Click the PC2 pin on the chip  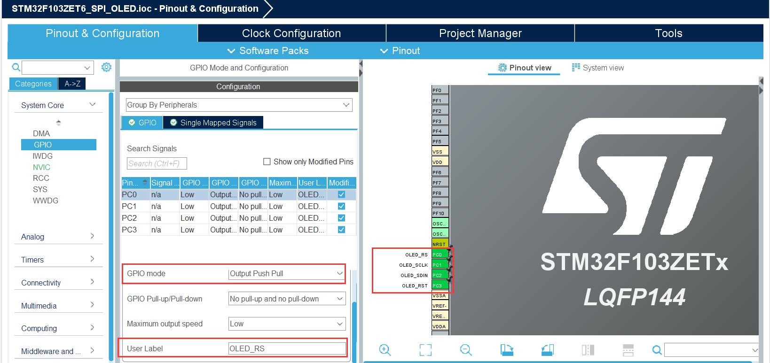(x=440, y=275)
